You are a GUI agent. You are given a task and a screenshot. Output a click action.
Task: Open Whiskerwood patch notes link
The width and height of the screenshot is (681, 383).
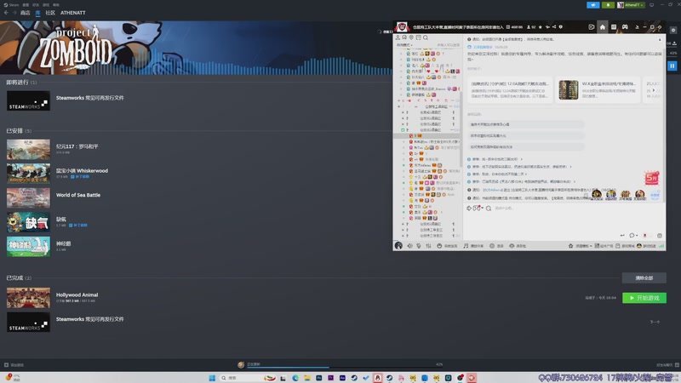pos(80,177)
